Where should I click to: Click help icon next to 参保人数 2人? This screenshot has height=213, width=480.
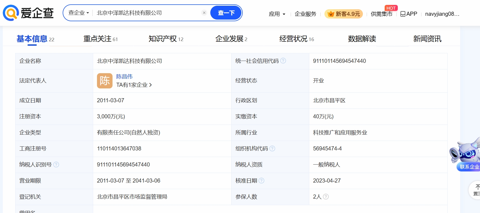click(x=326, y=197)
